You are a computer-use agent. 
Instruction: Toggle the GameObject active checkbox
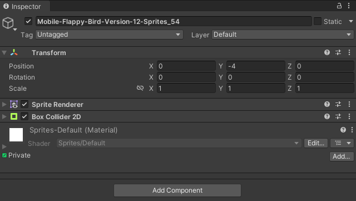(x=28, y=21)
